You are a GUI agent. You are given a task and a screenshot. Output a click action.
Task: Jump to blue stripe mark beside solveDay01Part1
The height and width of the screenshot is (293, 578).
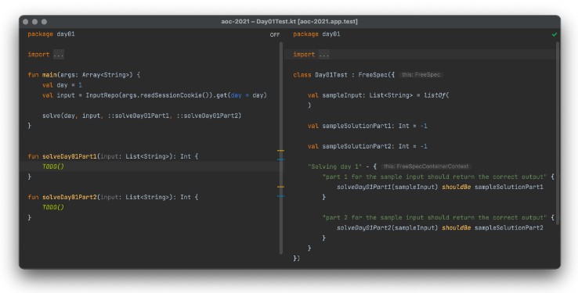280,159
